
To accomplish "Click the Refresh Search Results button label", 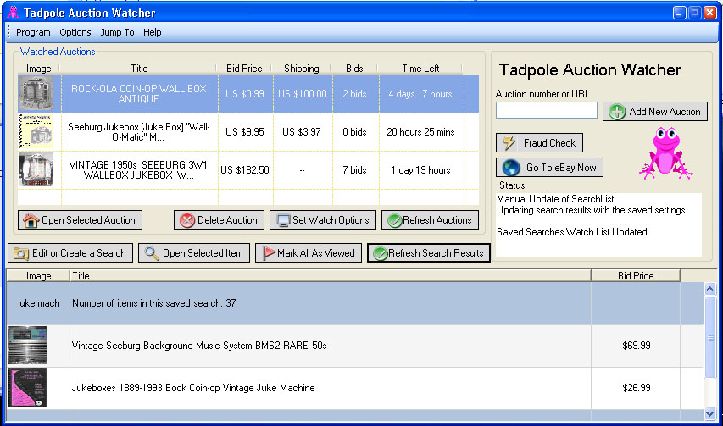I will (436, 253).
